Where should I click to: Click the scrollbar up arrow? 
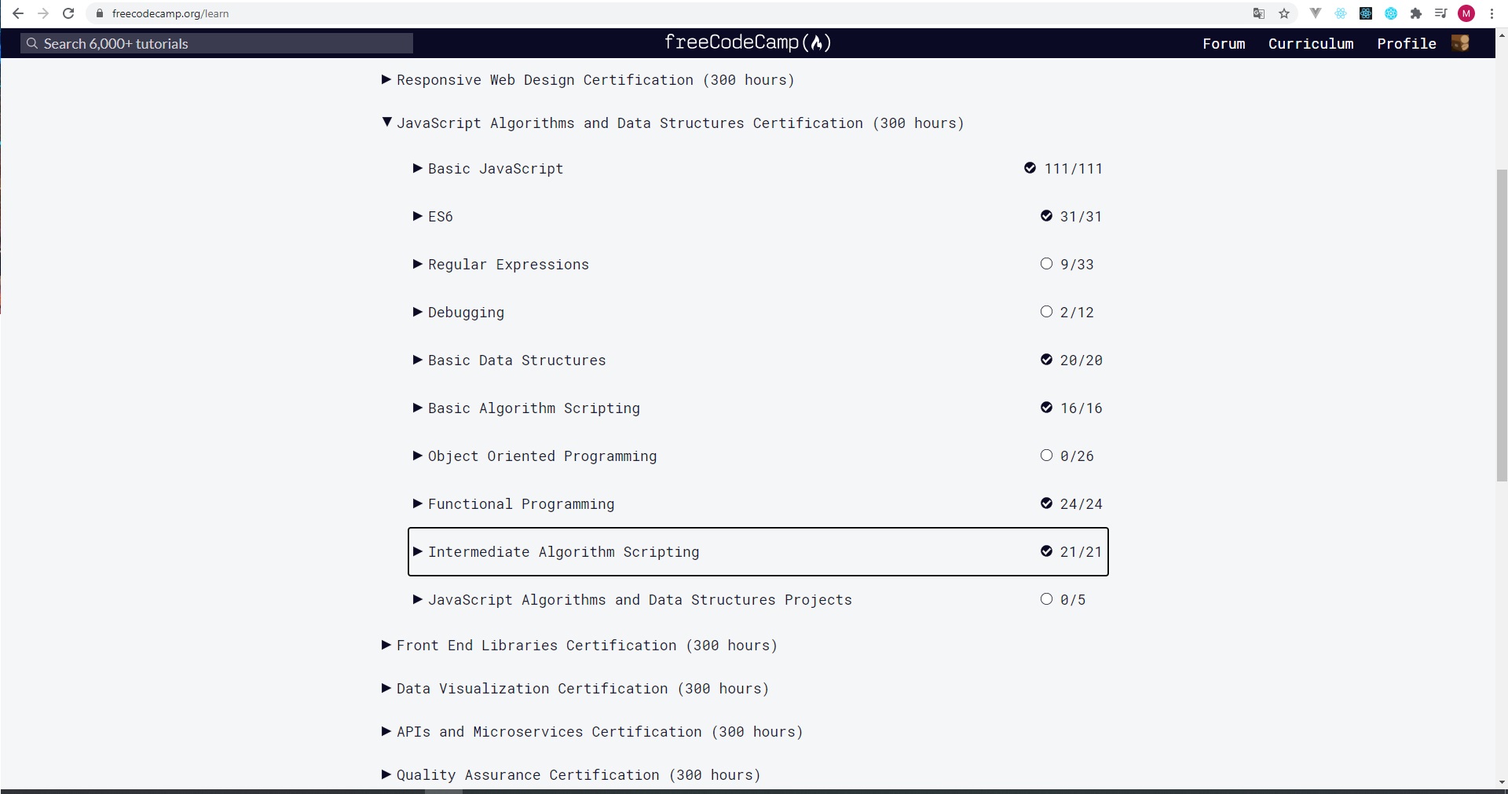tap(1502, 35)
